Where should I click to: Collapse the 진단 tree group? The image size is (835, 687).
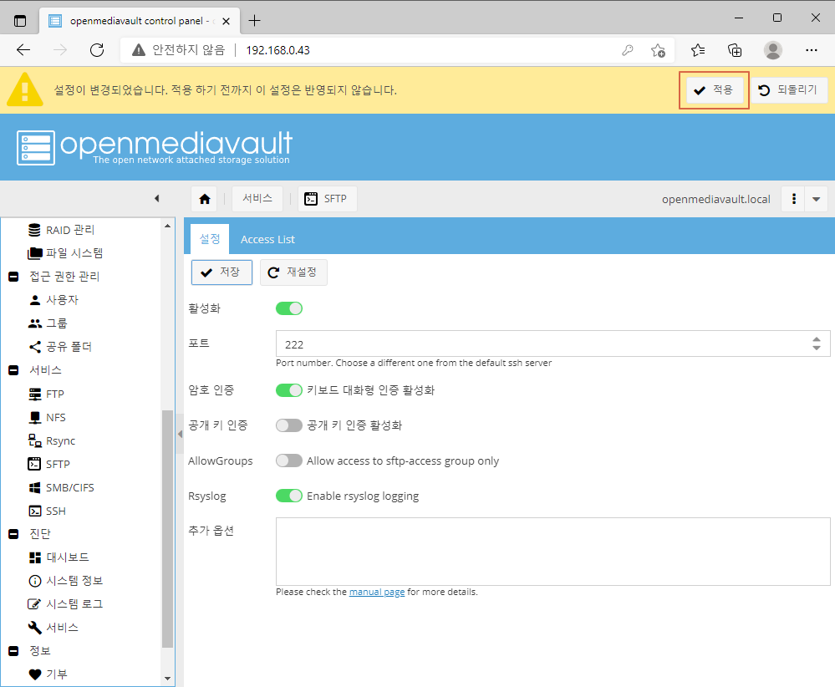[x=14, y=533]
